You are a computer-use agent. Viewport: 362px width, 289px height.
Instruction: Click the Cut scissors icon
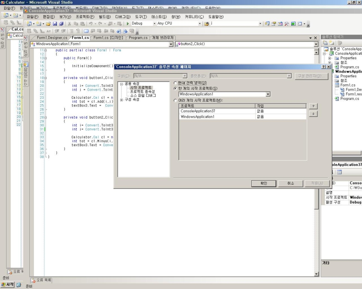[x=69, y=24]
